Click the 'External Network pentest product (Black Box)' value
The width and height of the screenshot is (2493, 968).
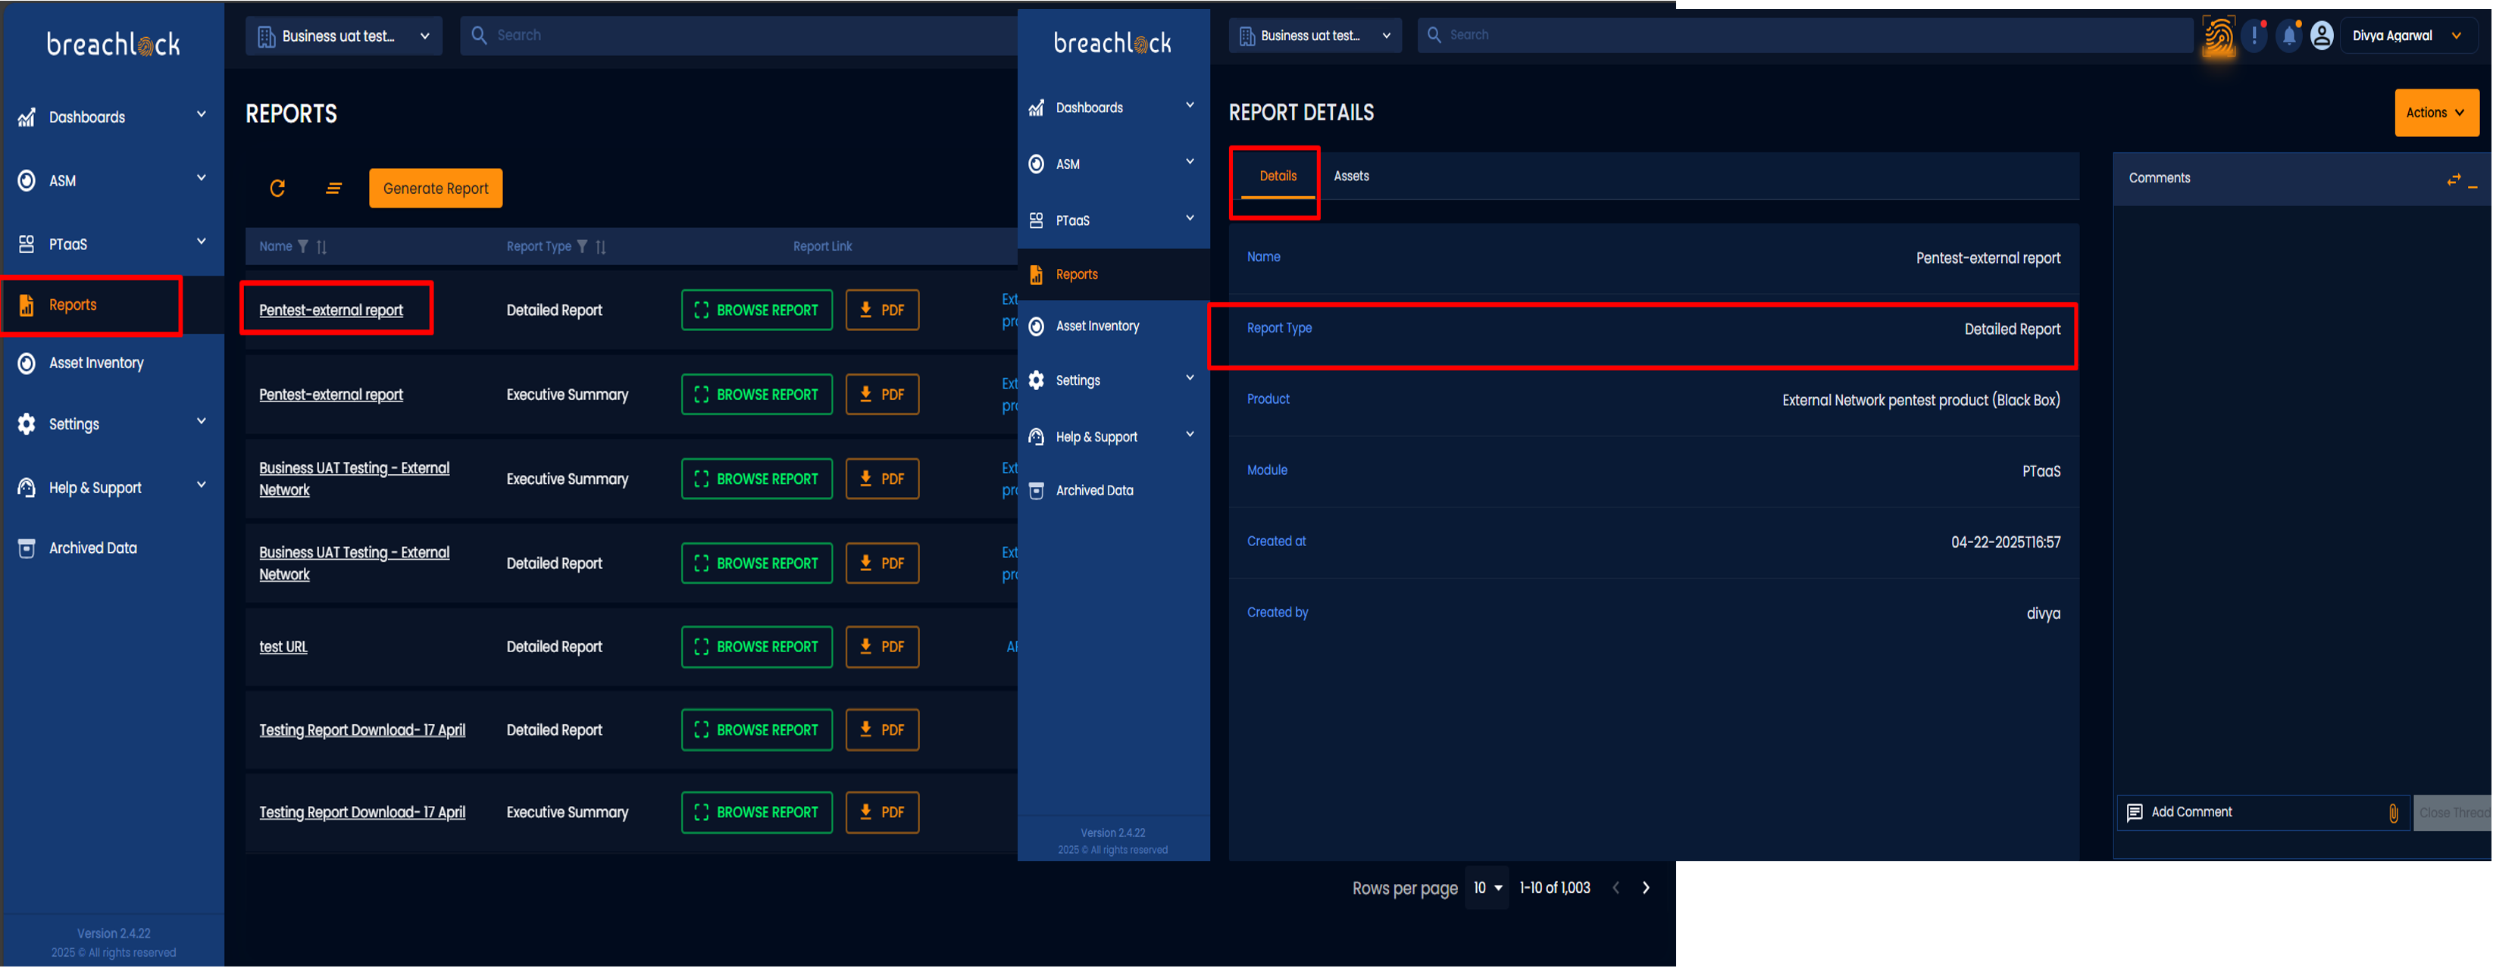(x=1921, y=401)
